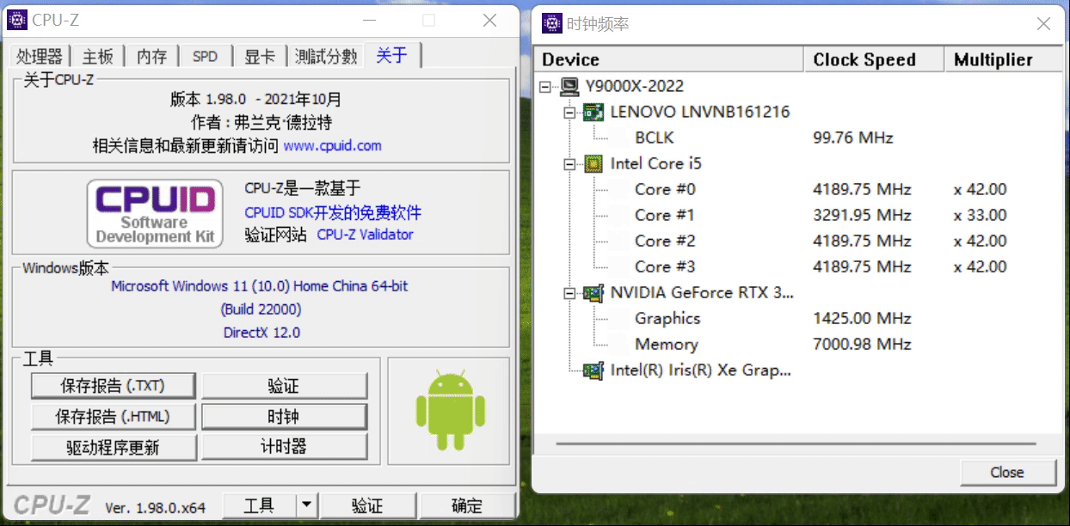
Task: Click the 1425.00 MHz value
Action: click(x=862, y=319)
